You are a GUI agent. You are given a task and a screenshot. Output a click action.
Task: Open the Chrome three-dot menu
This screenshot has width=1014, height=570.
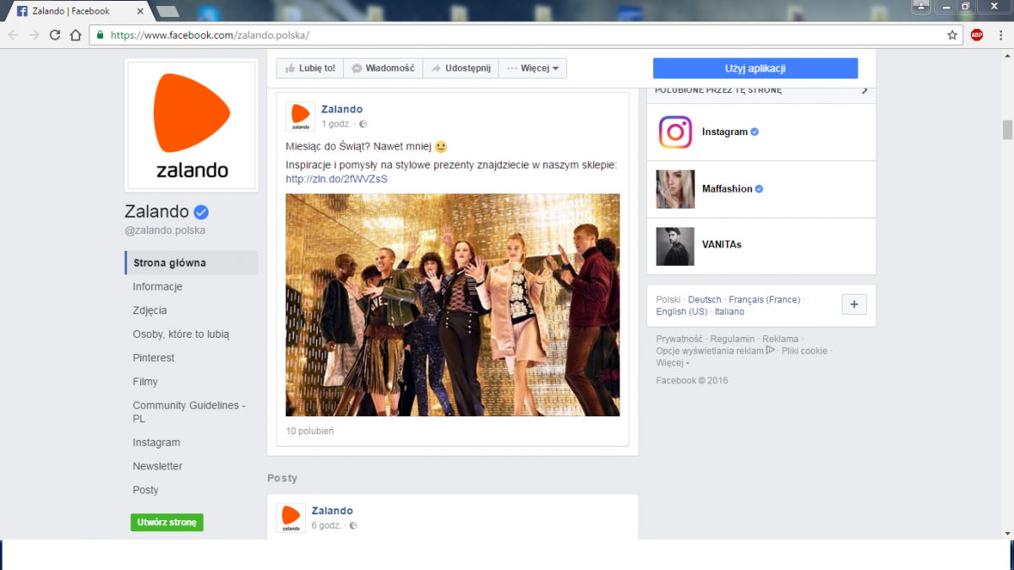pyautogui.click(x=1000, y=35)
